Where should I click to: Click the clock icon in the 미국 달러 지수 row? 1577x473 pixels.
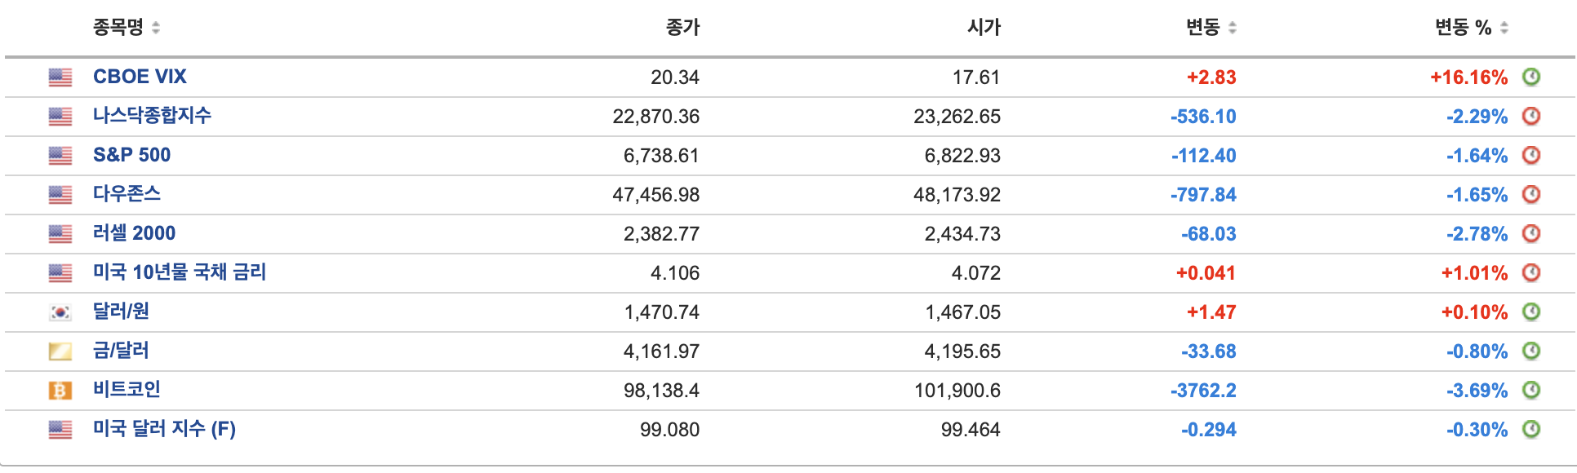click(1533, 427)
